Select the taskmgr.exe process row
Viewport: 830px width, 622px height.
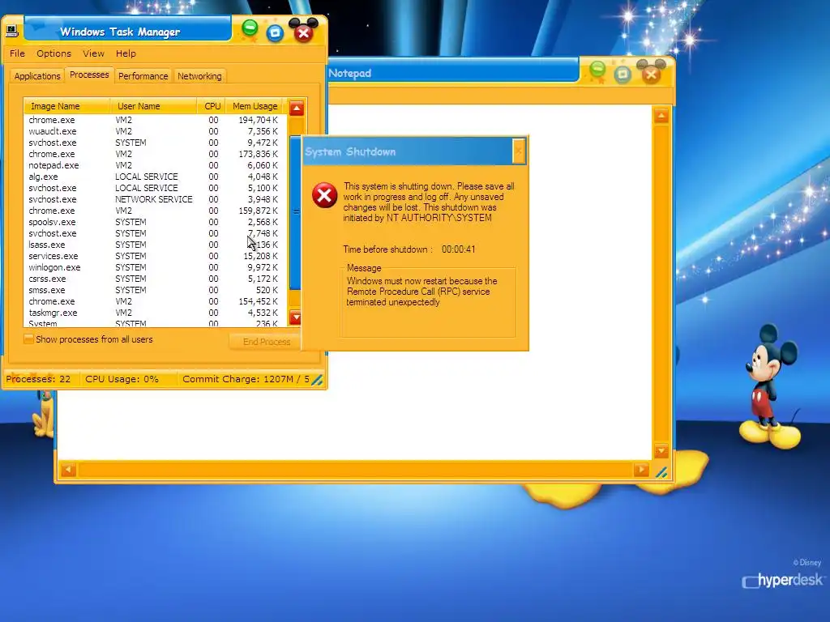tap(155, 313)
